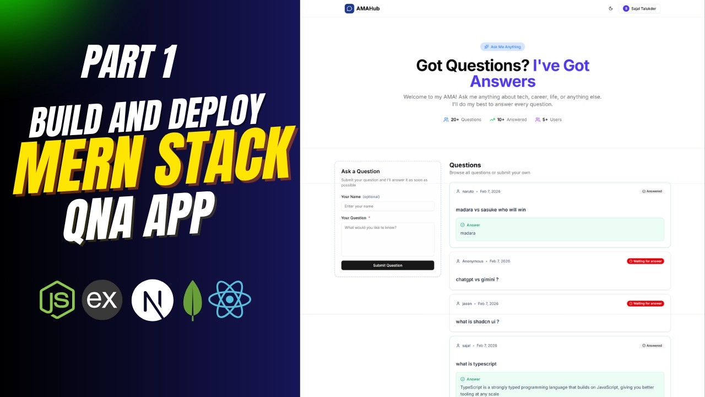
Task: Click the question 'chatgpt vs gimini ?'
Action: (477, 280)
